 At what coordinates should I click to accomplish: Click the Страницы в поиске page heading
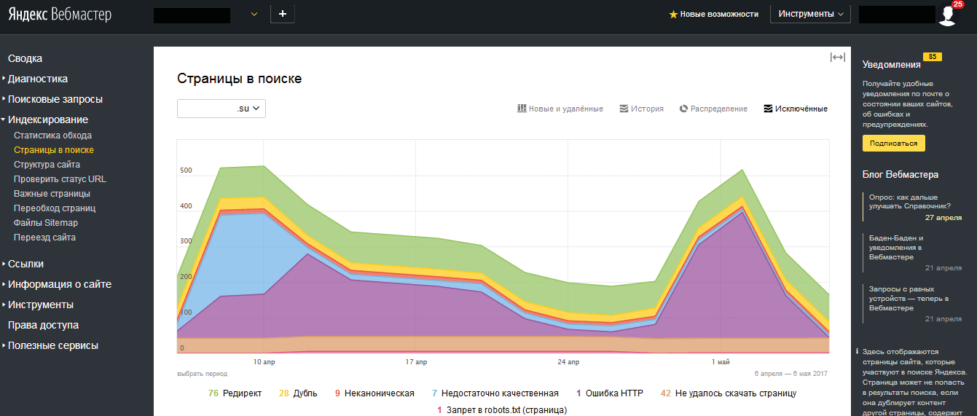pos(239,79)
